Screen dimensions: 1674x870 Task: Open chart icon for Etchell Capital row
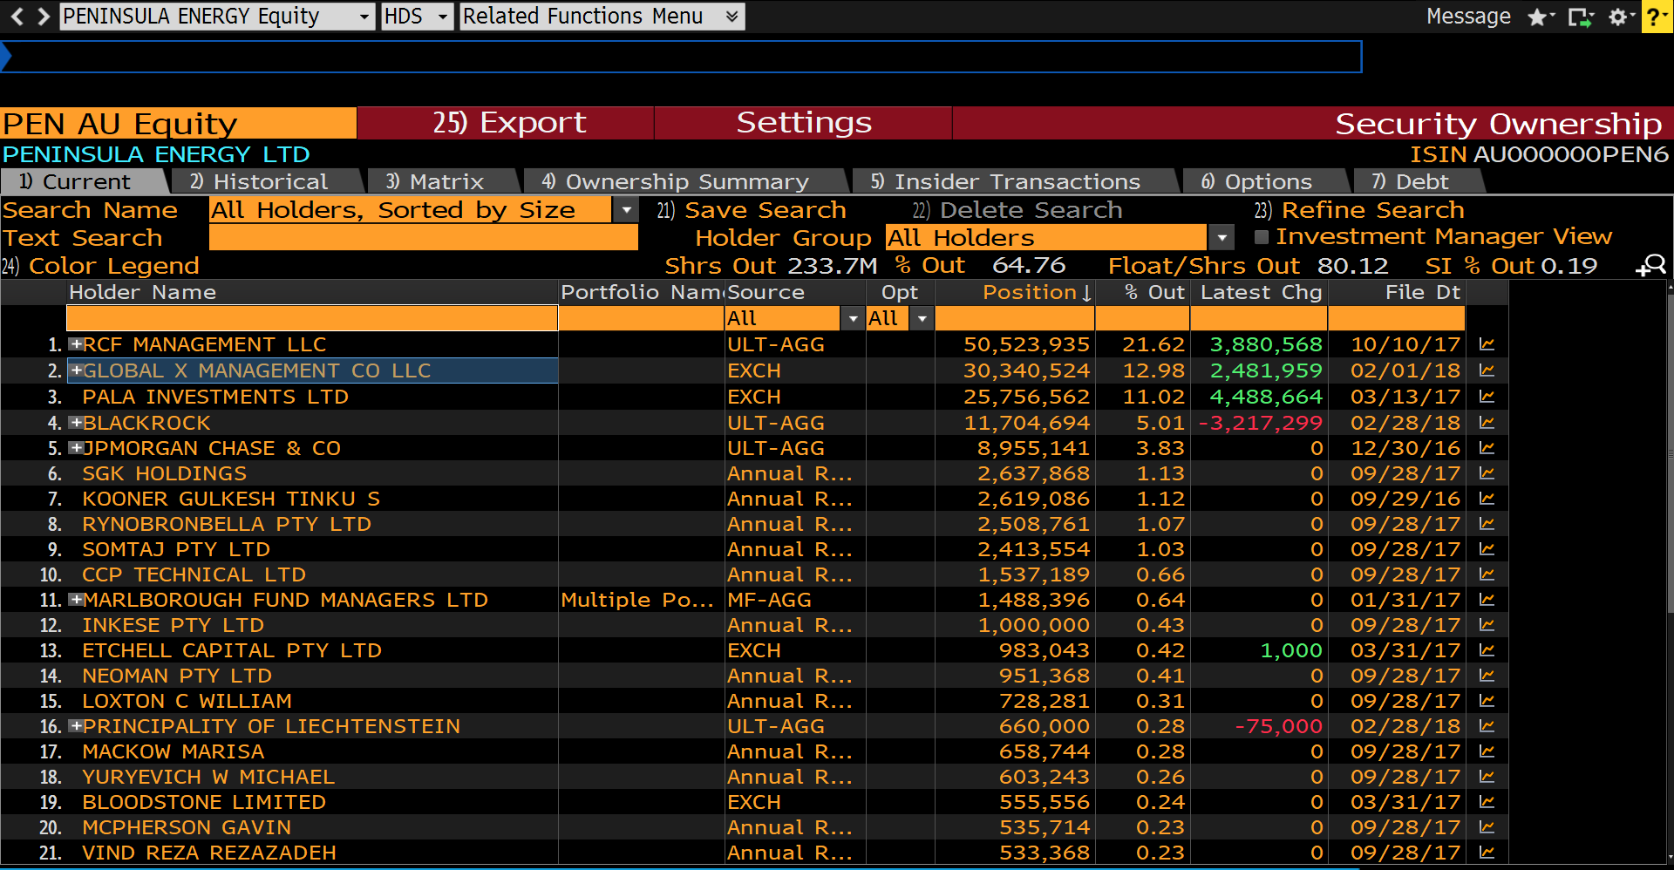[1487, 651]
